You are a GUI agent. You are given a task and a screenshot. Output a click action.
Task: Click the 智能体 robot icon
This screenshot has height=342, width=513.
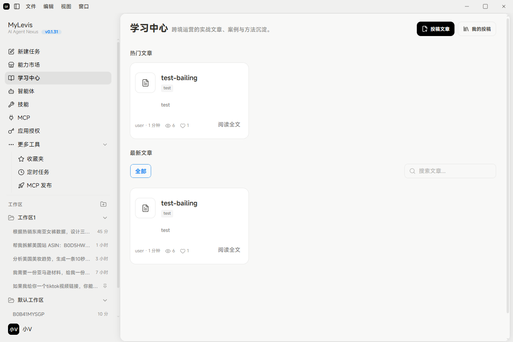(x=11, y=91)
